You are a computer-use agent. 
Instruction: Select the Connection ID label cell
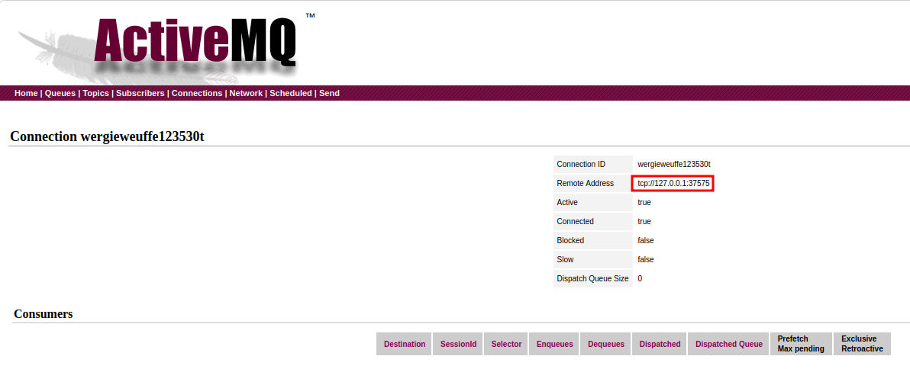pos(593,164)
